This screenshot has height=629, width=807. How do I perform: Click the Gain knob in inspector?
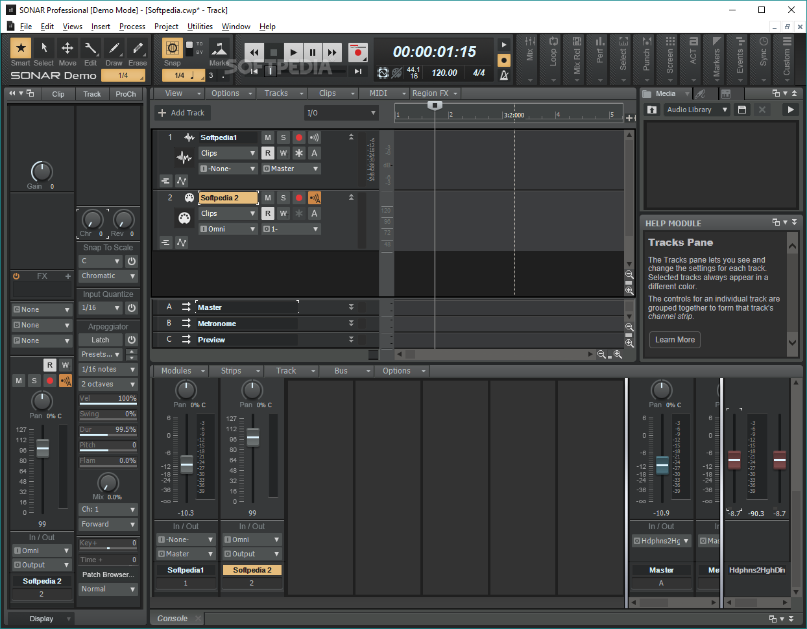(42, 171)
